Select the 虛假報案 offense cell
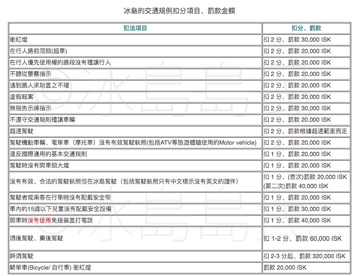This screenshot has height=276, width=359. coord(135,97)
